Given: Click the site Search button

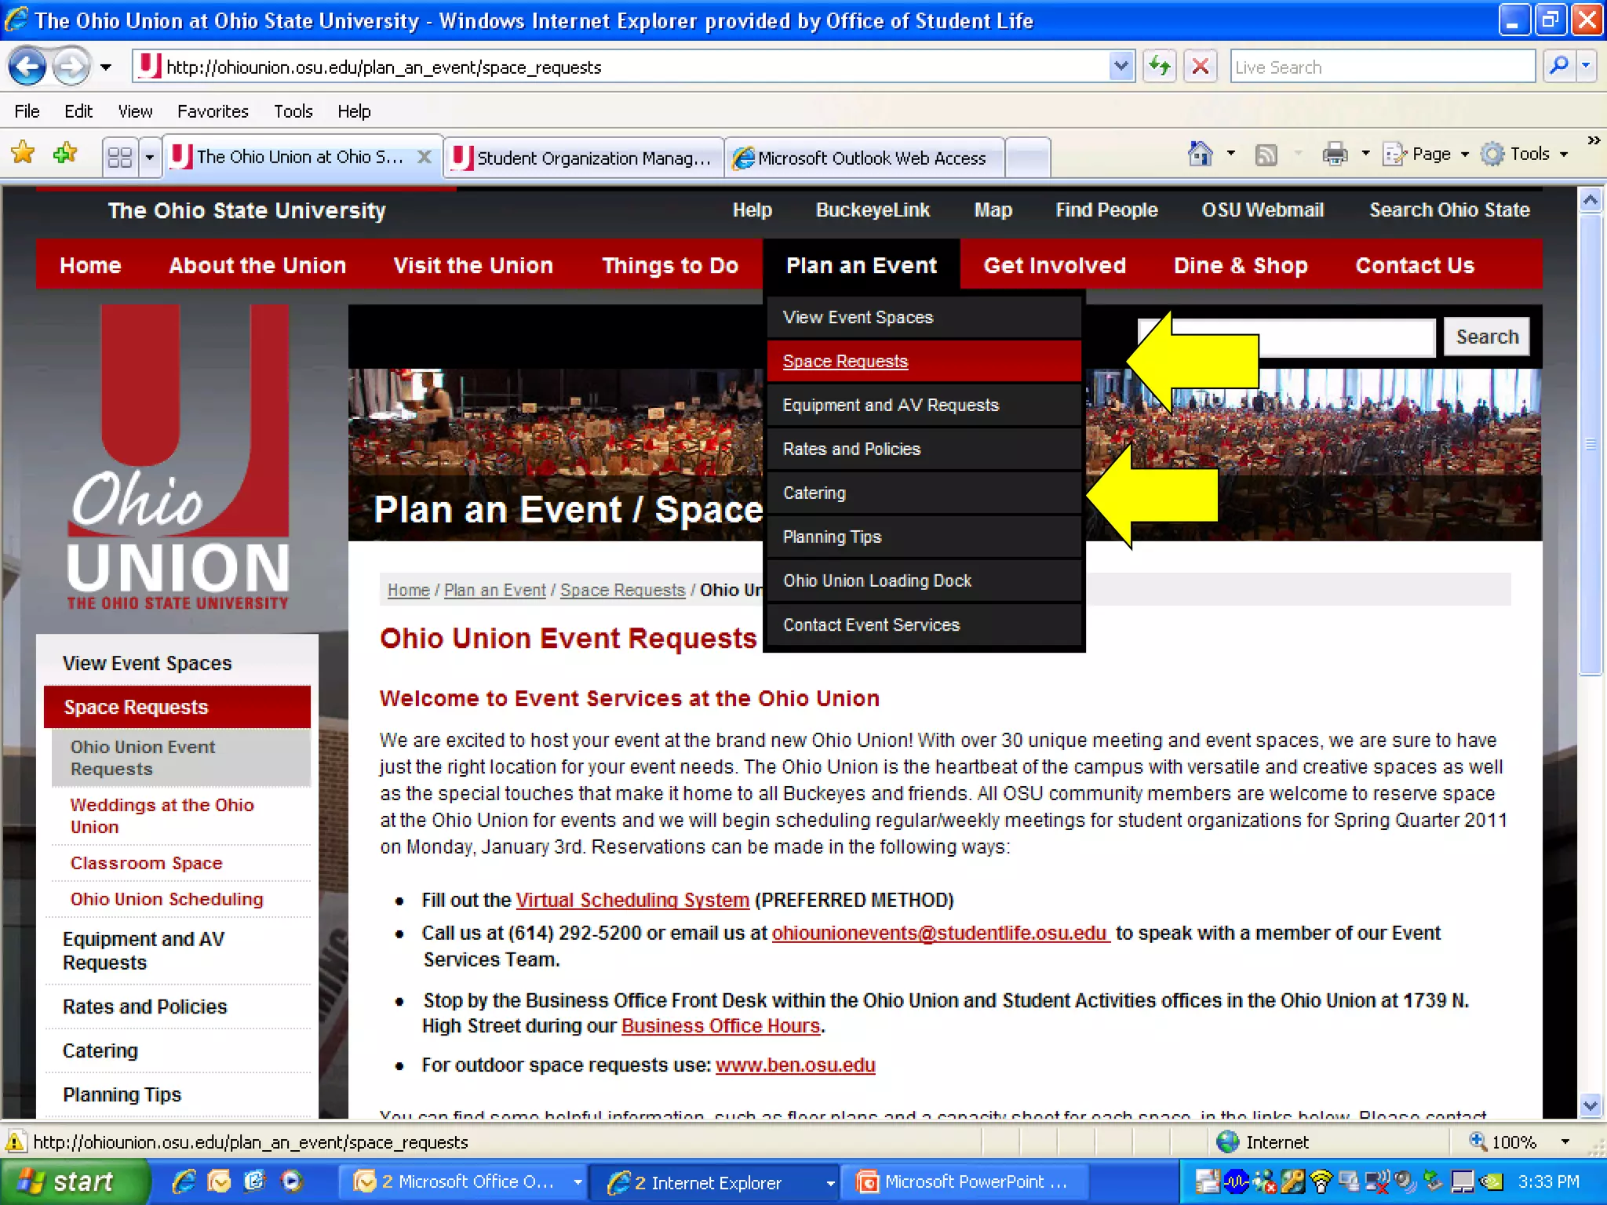Looking at the screenshot, I should tap(1486, 337).
